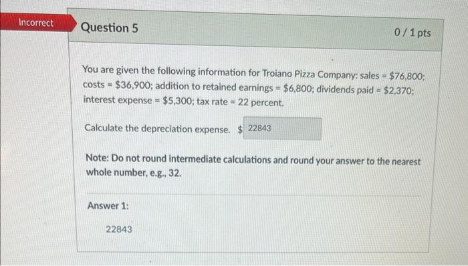This screenshot has height=266, width=468.
Task: Click the divider line above Answer 1
Action: pyautogui.click(x=253, y=195)
